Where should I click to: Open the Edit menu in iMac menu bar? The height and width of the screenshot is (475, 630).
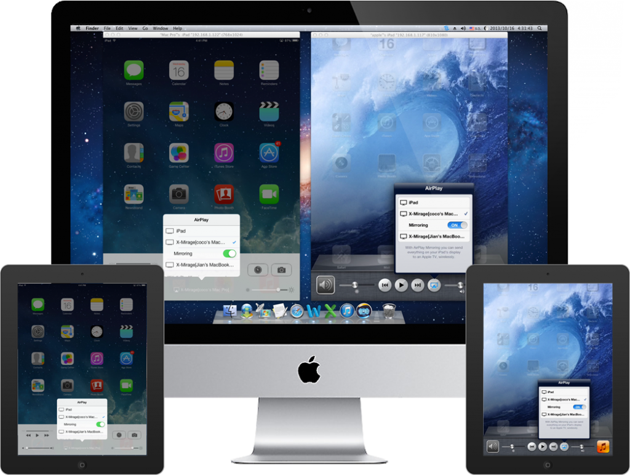click(x=119, y=28)
